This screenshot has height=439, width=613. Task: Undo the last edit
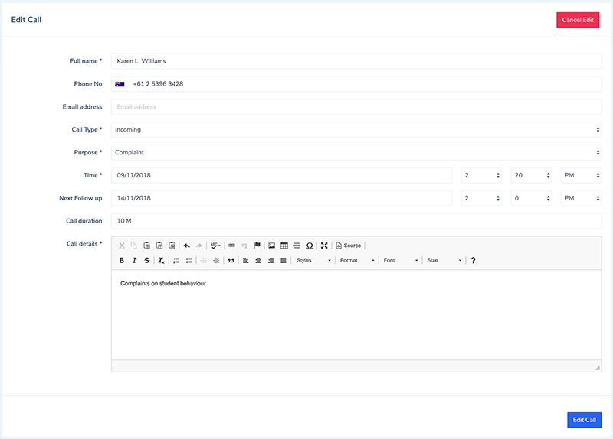[x=186, y=246]
